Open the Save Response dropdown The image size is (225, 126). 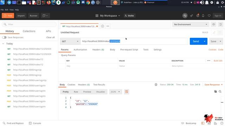point(213,85)
